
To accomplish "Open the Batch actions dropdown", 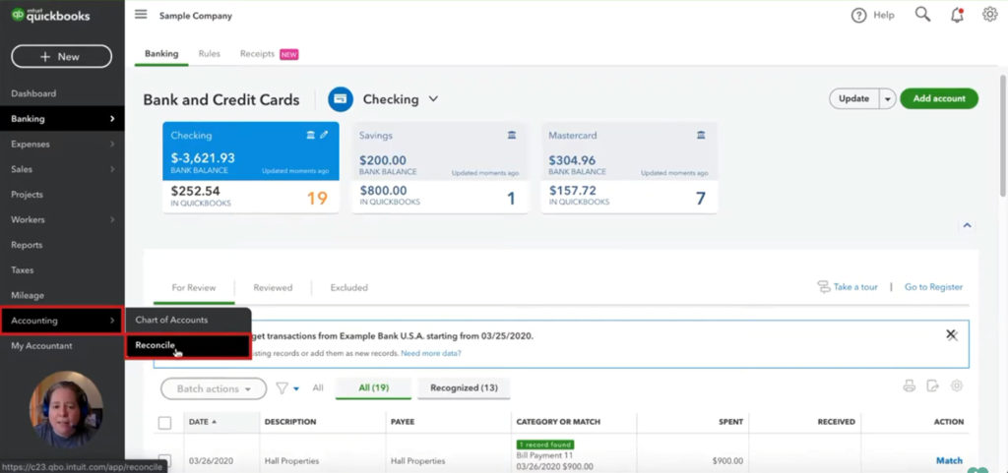I will click(x=213, y=388).
